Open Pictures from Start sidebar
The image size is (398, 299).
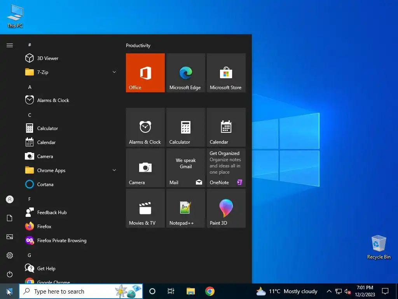[x=10, y=237]
